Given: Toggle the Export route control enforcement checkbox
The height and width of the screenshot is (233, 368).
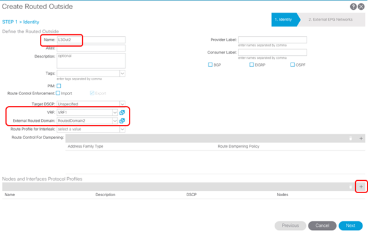Looking at the screenshot, I should tap(92, 93).
